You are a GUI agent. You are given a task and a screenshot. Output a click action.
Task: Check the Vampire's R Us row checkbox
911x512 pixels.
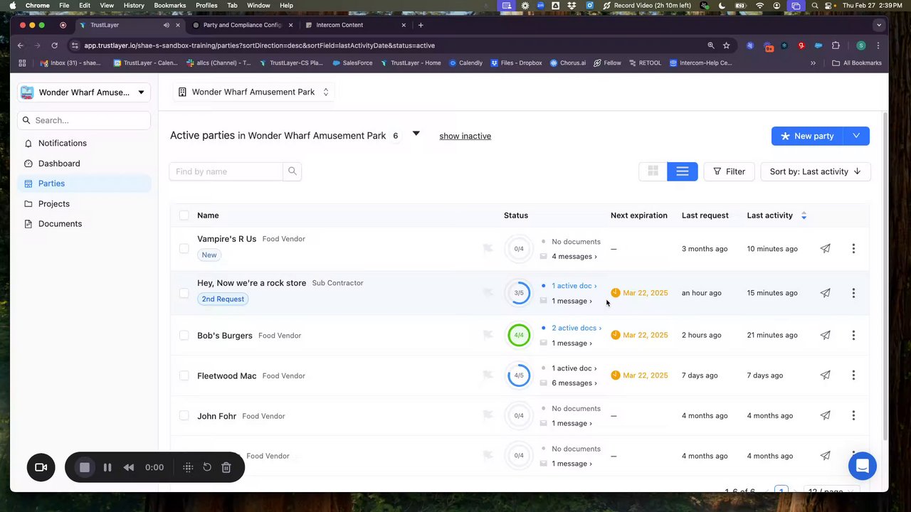tap(184, 249)
